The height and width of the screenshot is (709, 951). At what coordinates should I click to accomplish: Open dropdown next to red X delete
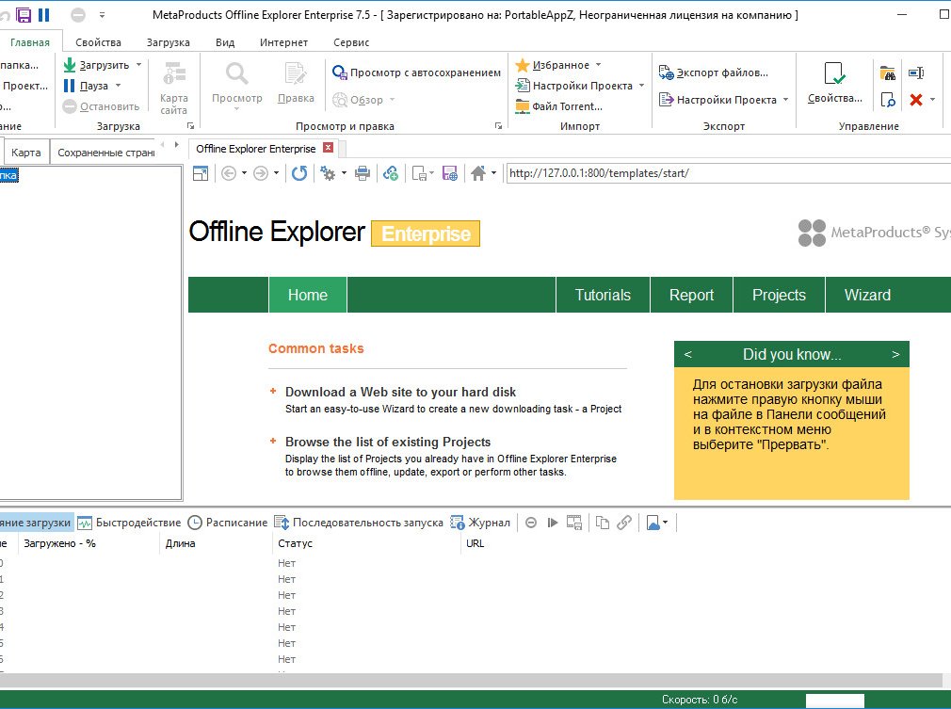point(933,100)
